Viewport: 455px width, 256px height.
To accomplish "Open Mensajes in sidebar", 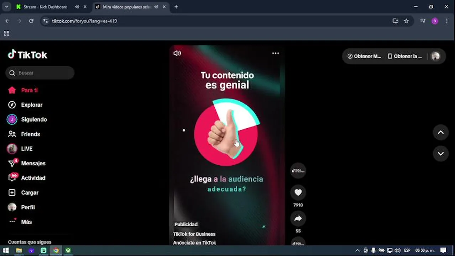I will [26, 163].
